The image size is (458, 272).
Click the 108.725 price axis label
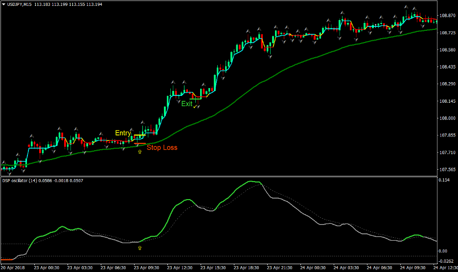click(448, 33)
